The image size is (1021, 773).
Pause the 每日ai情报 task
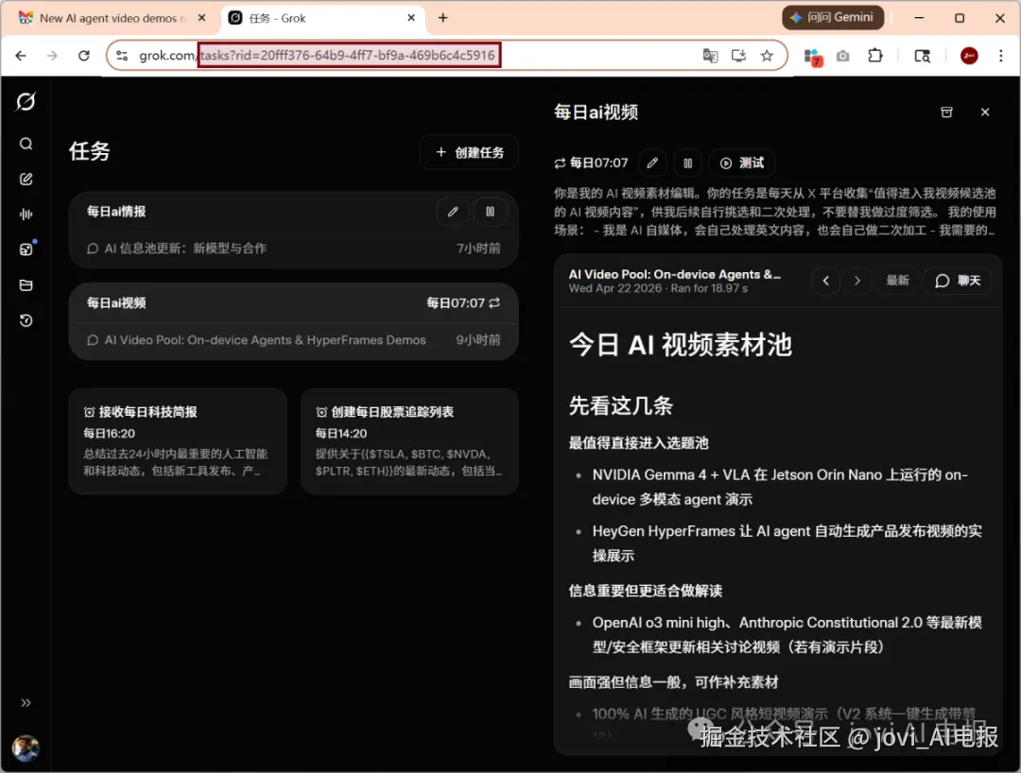[x=491, y=212]
